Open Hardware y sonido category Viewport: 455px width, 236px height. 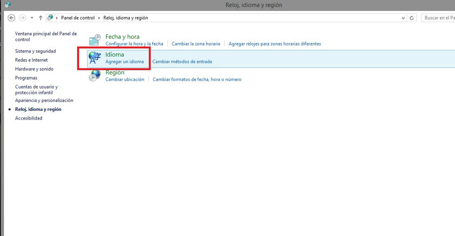point(34,69)
